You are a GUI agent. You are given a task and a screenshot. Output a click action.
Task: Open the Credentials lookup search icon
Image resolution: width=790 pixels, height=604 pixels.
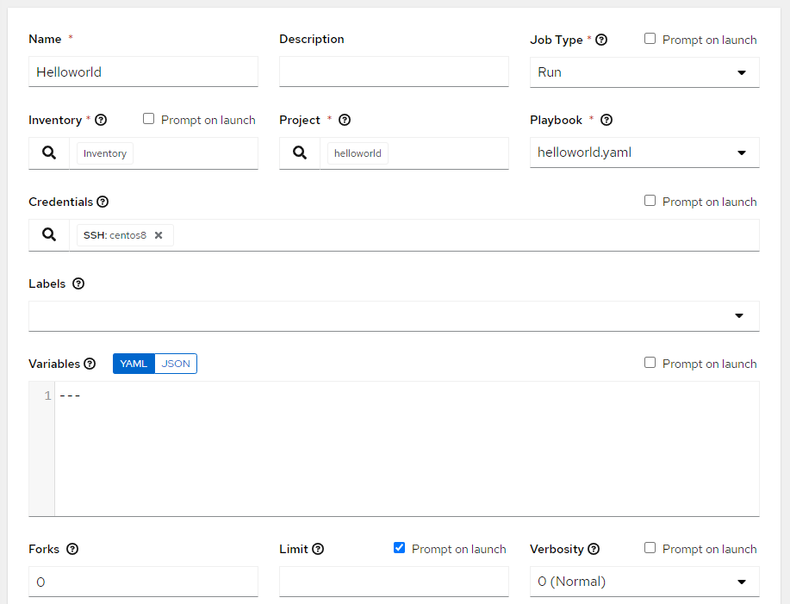(x=49, y=234)
